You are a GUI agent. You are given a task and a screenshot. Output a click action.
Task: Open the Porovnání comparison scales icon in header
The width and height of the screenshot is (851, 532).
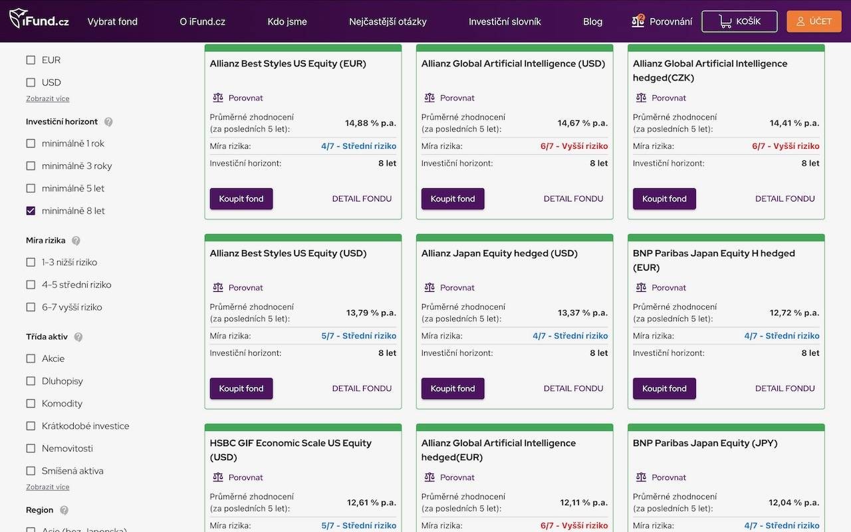[x=638, y=21]
